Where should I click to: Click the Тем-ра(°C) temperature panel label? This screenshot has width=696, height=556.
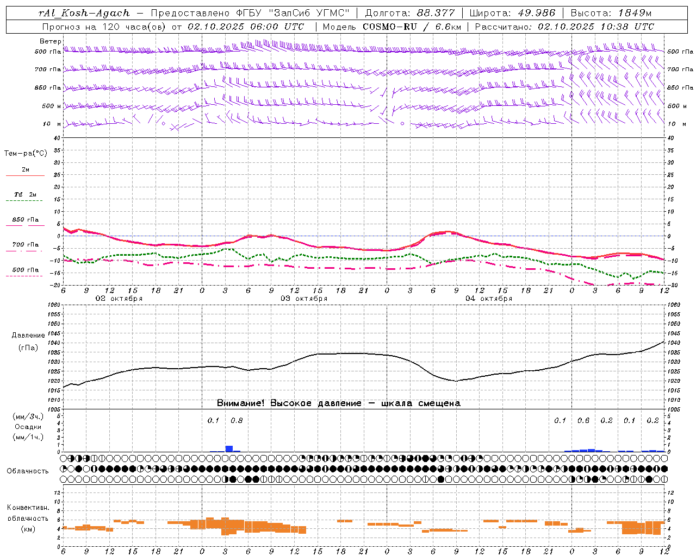tap(26, 154)
